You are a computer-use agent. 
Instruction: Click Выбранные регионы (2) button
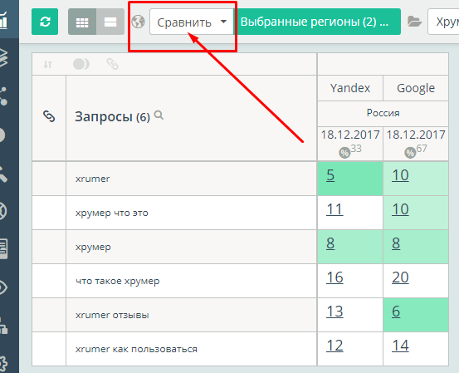(317, 22)
